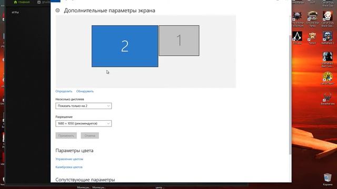Click the settings window vertical scrollbar
337x189 pixels.
click(x=290, y=94)
